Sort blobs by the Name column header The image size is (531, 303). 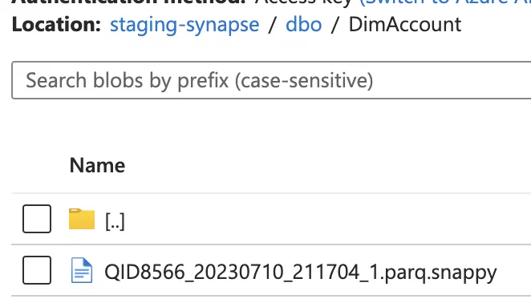[98, 165]
